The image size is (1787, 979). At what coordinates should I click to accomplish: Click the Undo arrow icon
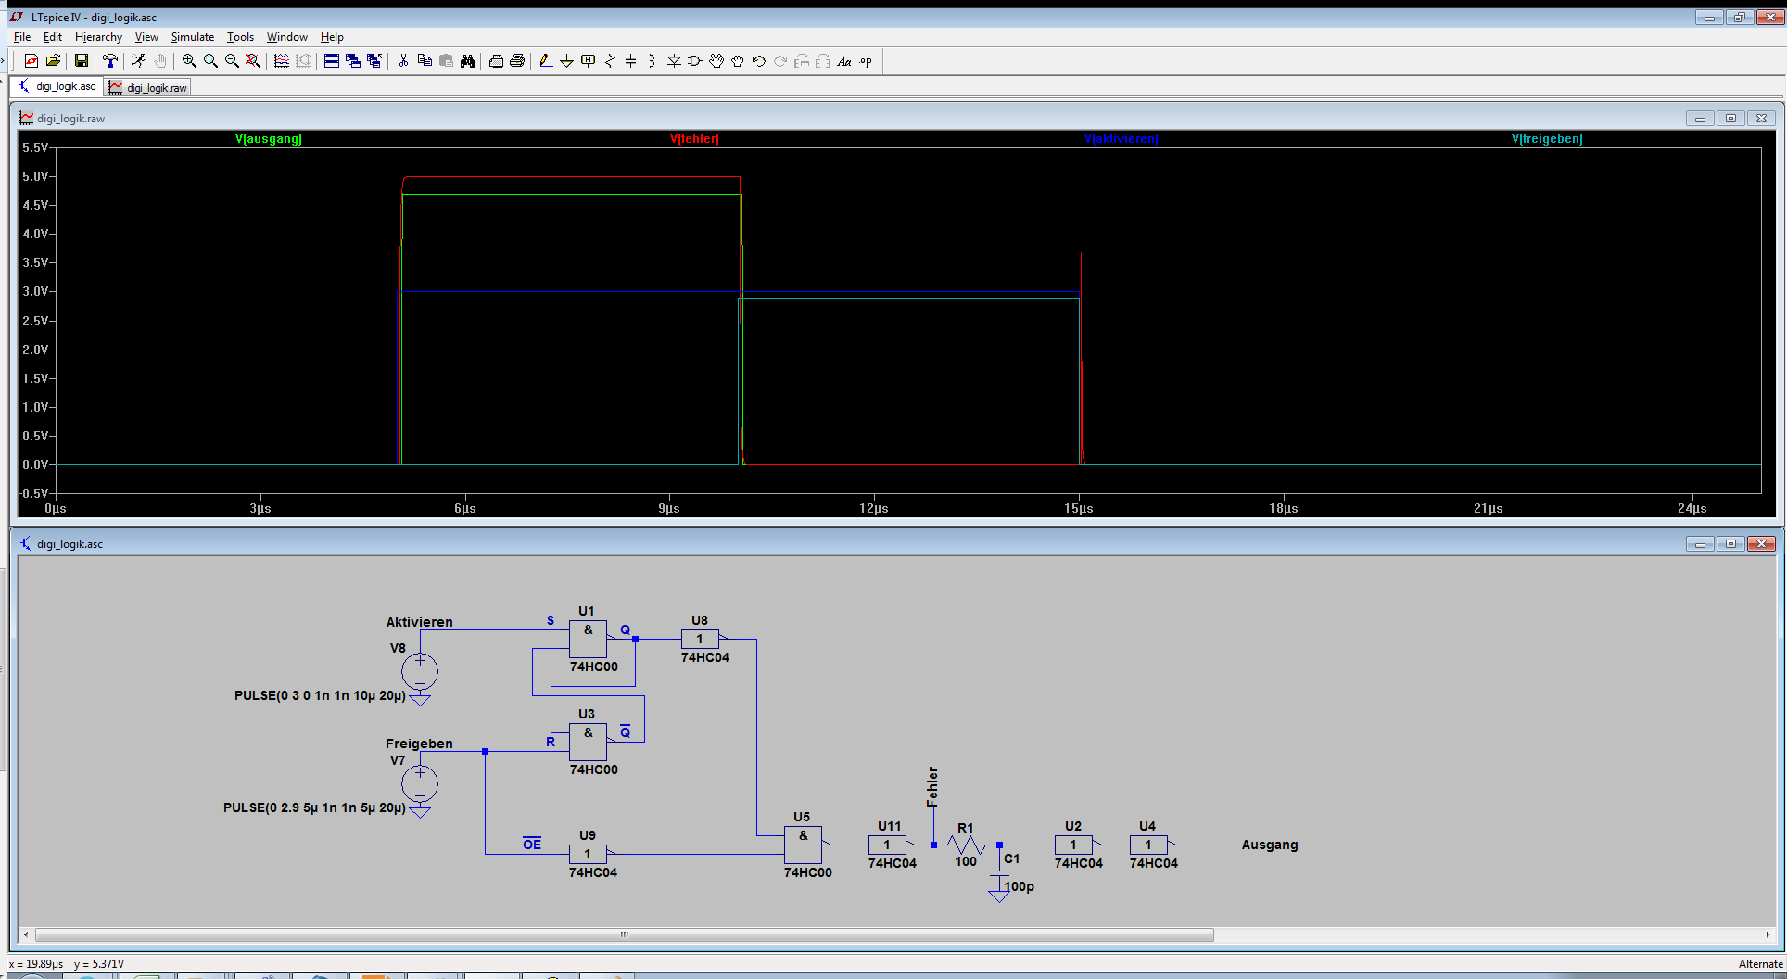click(x=759, y=60)
